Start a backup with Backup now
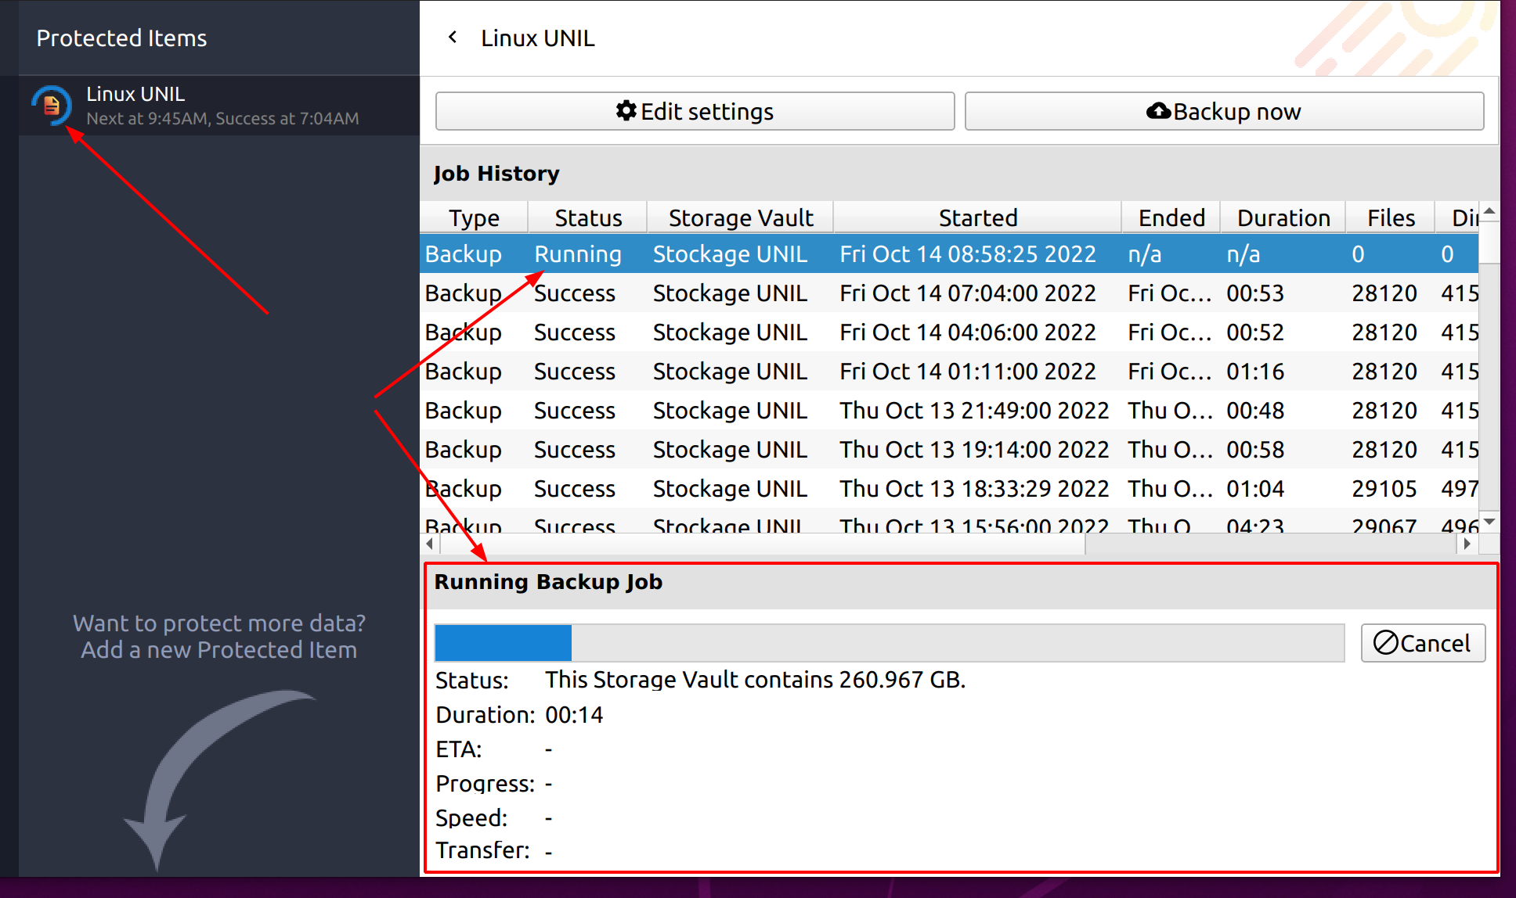This screenshot has width=1516, height=898. (x=1224, y=111)
